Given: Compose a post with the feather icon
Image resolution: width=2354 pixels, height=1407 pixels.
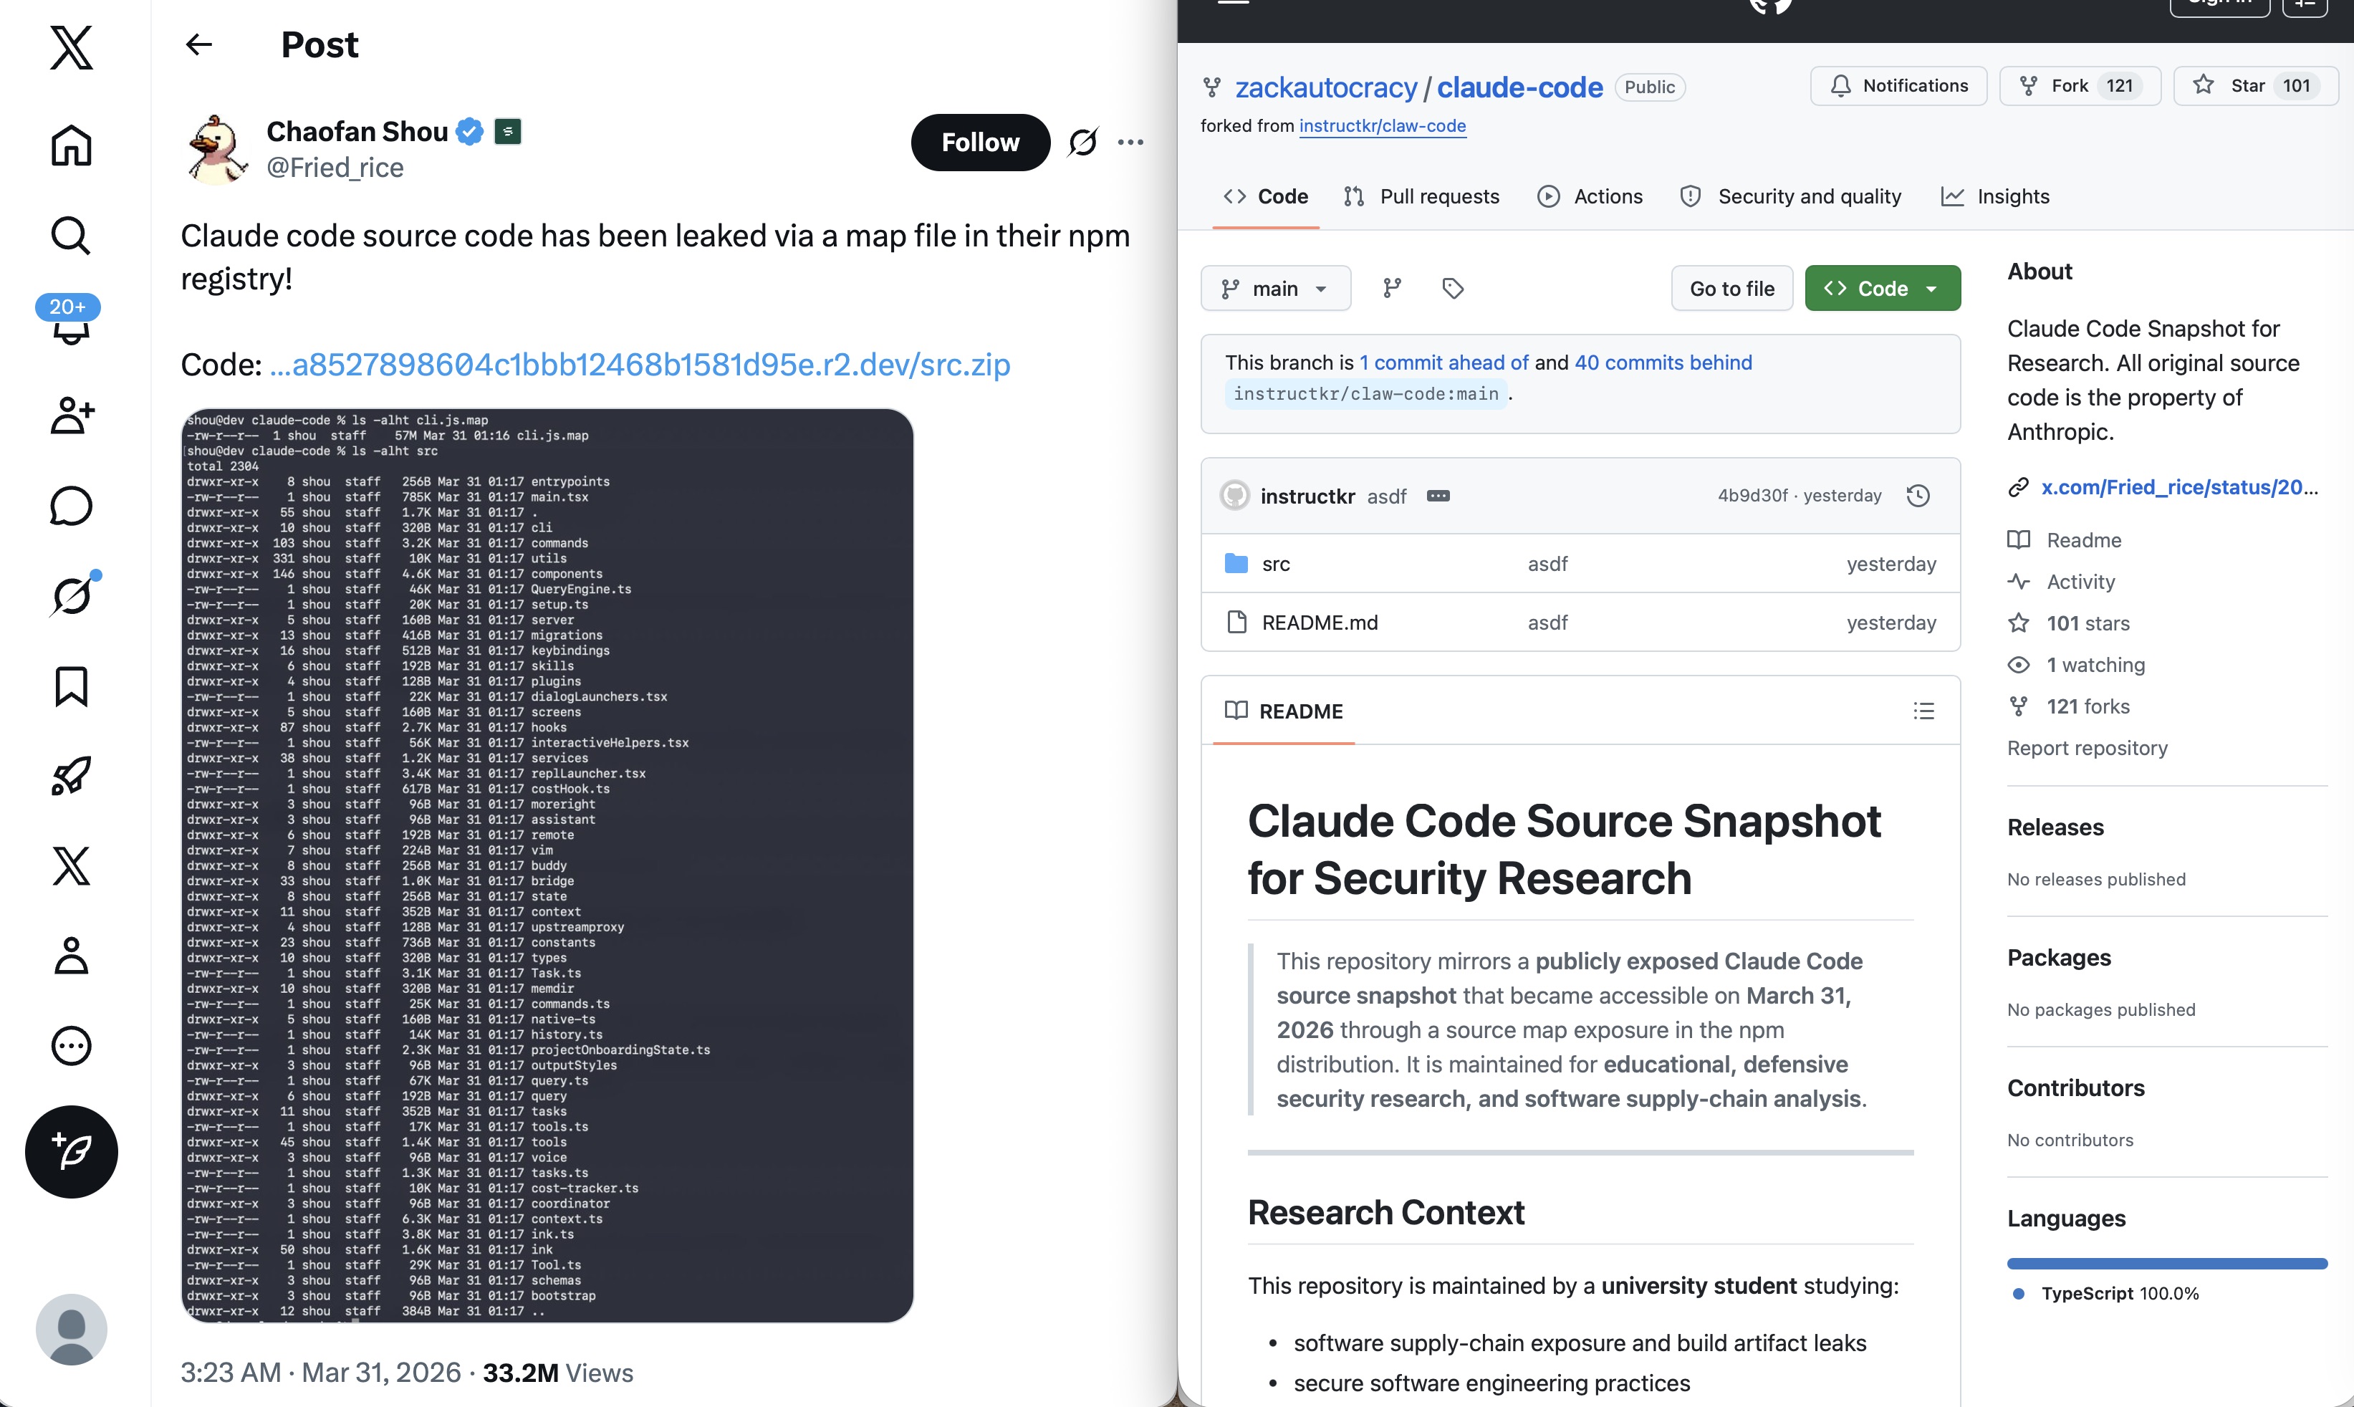Looking at the screenshot, I should point(71,1151).
